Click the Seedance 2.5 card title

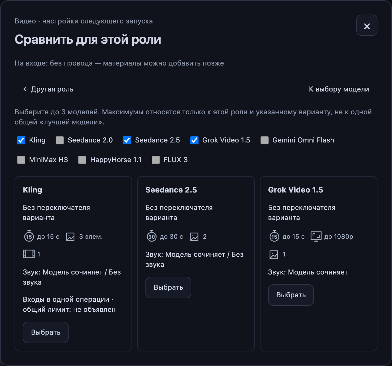tap(171, 190)
